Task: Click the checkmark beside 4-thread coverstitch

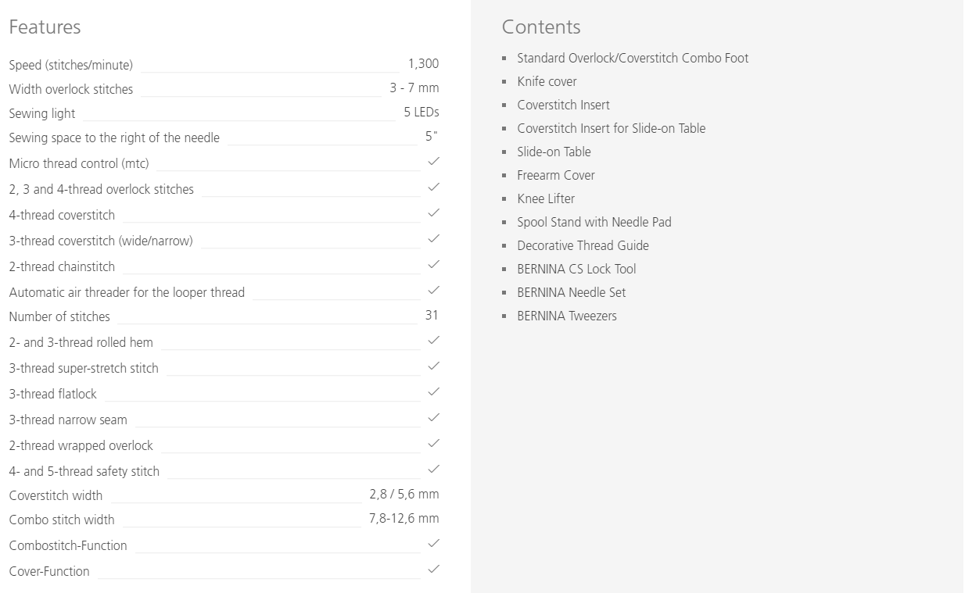Action: coord(434,213)
